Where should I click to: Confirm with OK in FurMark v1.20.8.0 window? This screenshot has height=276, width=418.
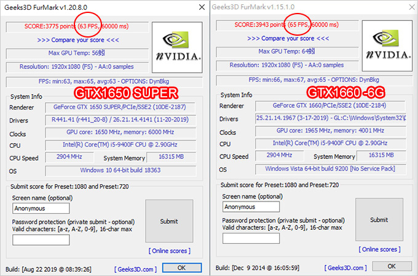pyautogui.click(x=182, y=268)
